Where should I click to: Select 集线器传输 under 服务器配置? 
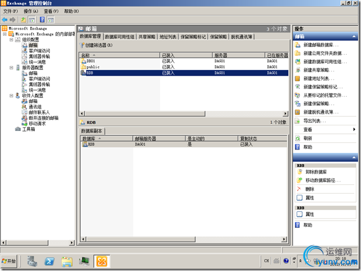tap(39, 85)
